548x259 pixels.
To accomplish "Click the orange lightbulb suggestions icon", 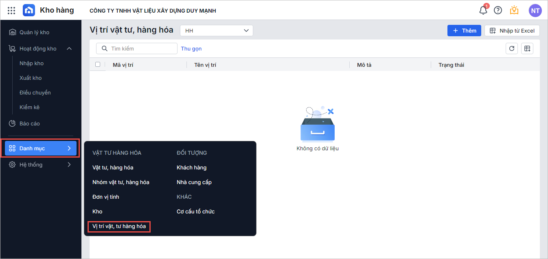I will (x=514, y=10).
